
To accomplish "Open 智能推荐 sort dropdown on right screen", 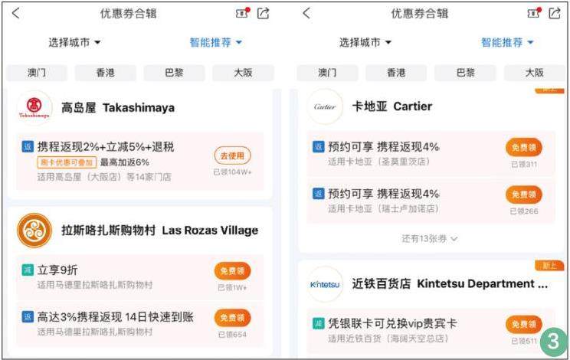I will 507,42.
